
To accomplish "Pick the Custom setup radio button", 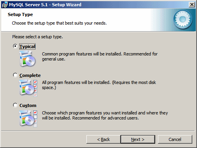I will [x=15, y=105].
